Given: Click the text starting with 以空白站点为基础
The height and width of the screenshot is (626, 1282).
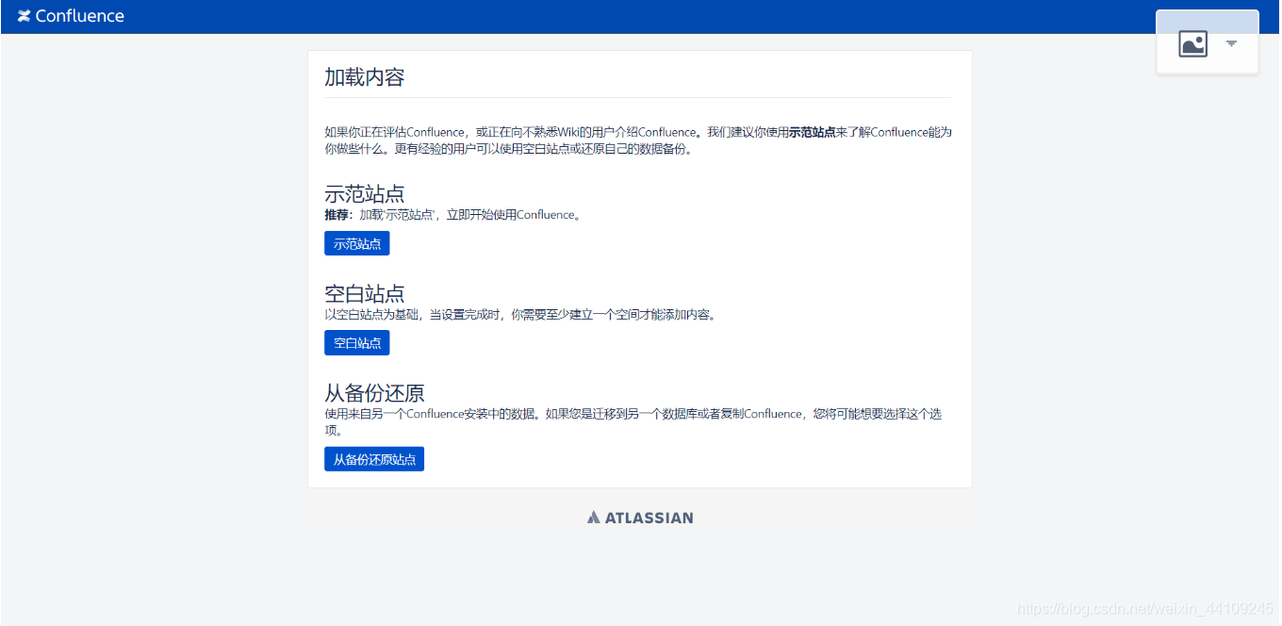Looking at the screenshot, I should click(522, 315).
